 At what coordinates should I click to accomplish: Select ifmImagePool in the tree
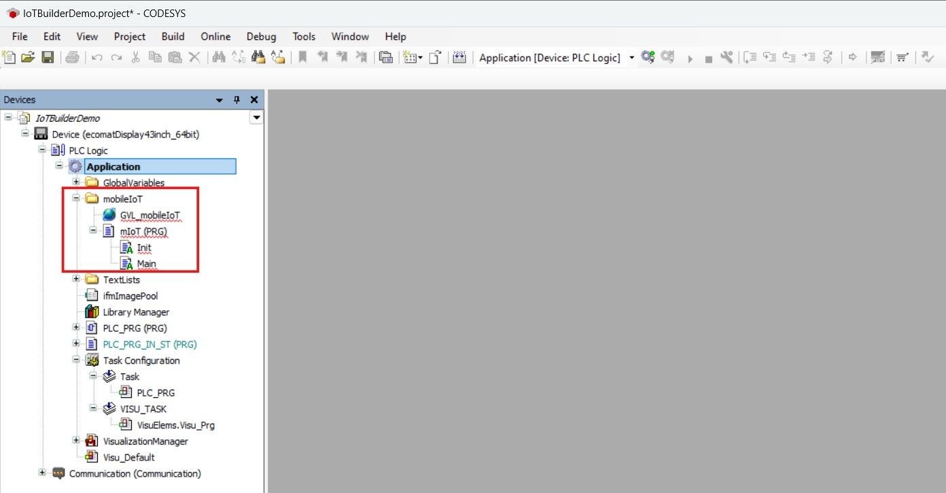(130, 296)
